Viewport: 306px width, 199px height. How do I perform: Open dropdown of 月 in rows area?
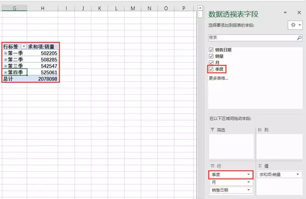[x=249, y=182]
